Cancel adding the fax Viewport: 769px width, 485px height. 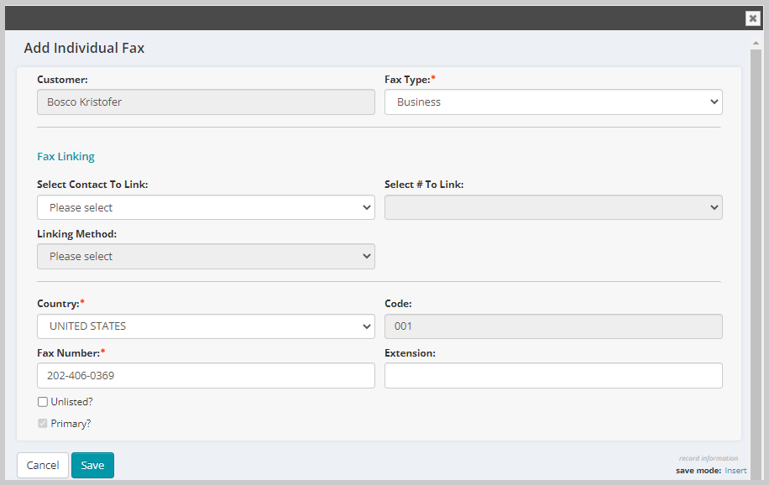(x=43, y=465)
